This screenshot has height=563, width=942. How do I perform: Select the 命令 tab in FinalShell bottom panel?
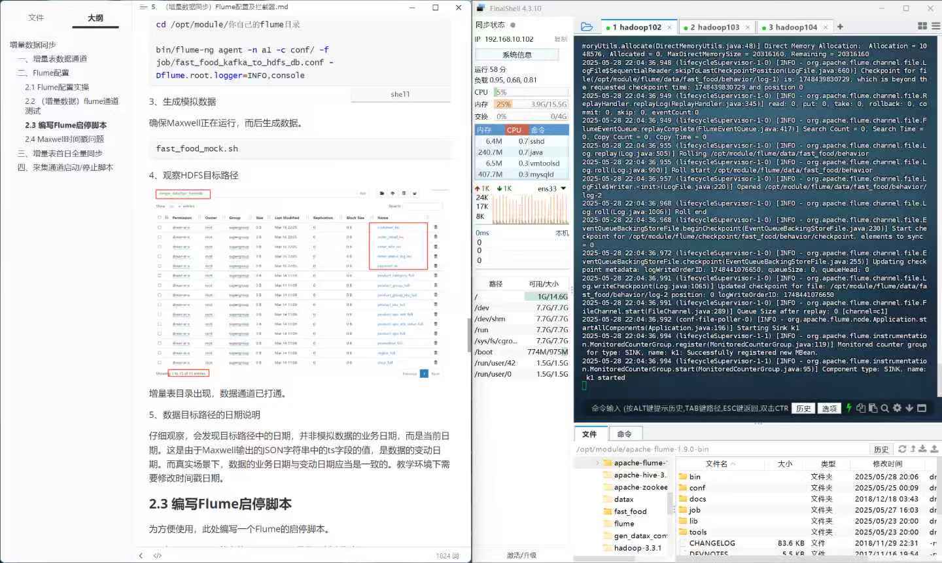click(624, 434)
